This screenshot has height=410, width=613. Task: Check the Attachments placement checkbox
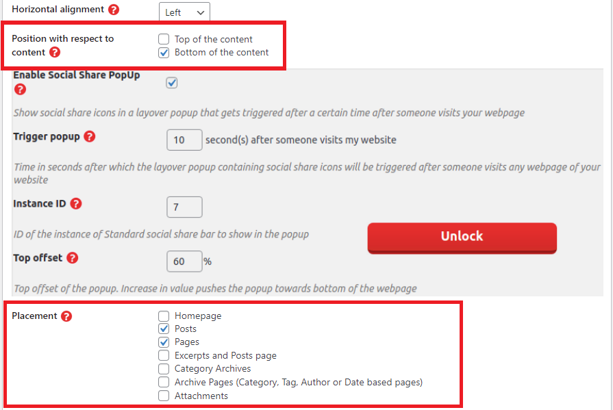coord(164,396)
